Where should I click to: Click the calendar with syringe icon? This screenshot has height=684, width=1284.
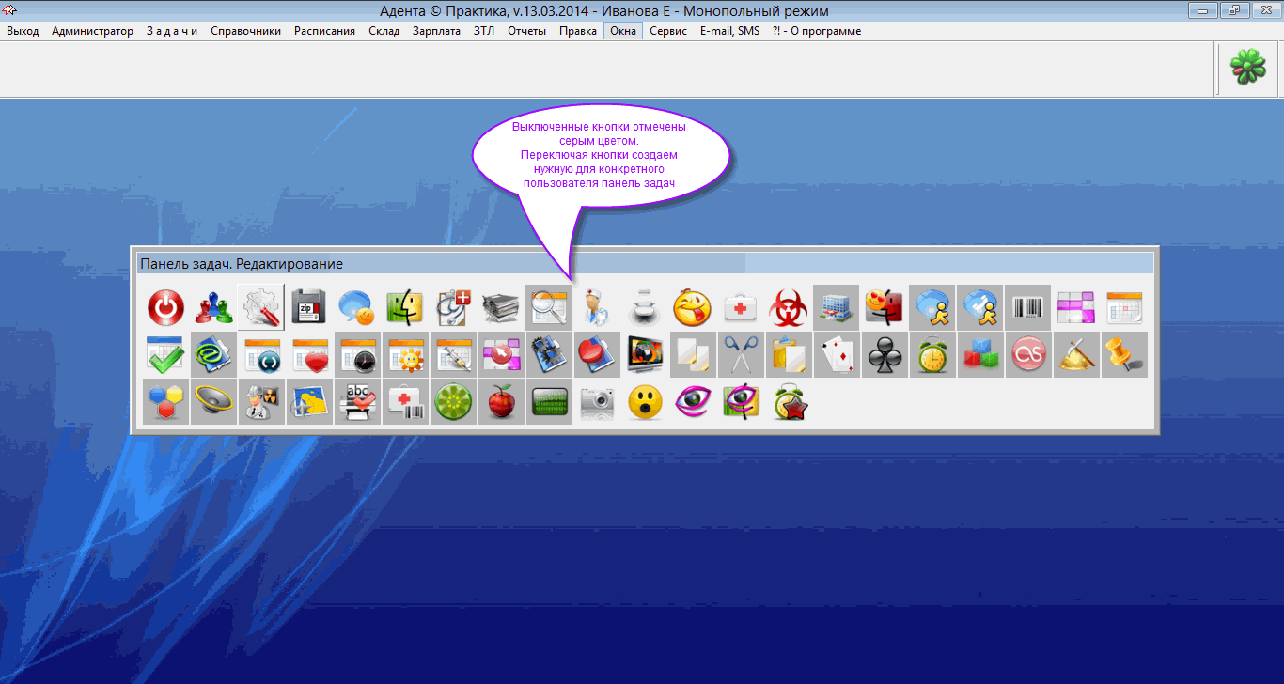click(453, 355)
